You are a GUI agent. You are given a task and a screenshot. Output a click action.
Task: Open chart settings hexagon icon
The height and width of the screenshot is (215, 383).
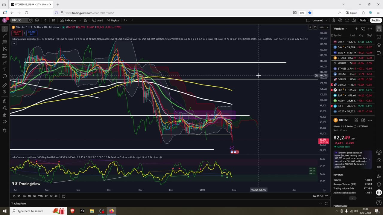pyautogui.click(x=340, y=20)
